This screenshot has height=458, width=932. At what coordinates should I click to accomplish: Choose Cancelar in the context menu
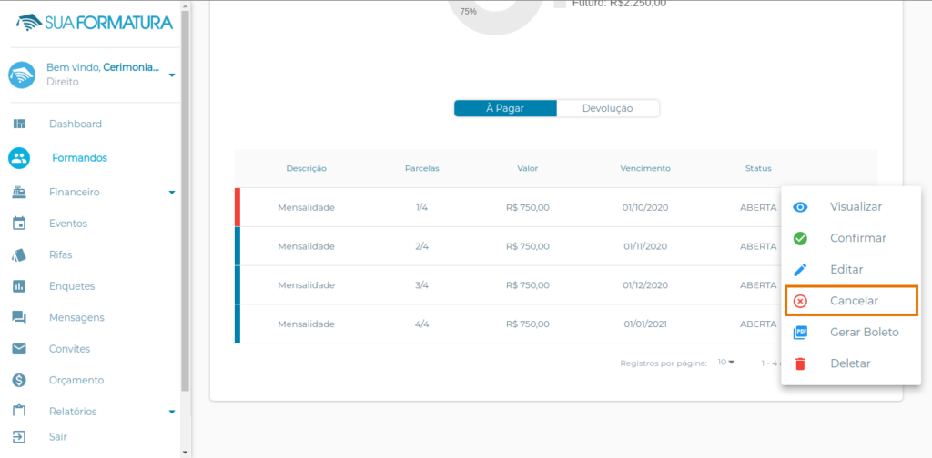point(853,301)
